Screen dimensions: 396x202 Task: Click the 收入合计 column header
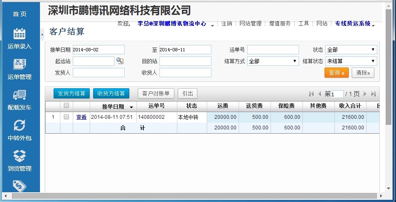350,106
